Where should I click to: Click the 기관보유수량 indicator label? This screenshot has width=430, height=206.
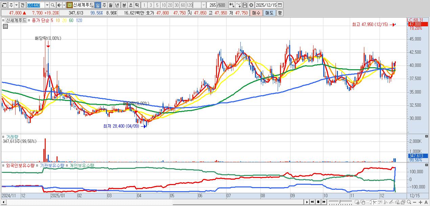coord(52,165)
